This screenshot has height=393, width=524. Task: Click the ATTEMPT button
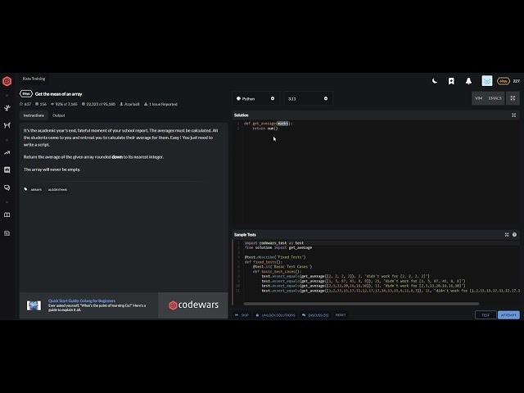pyautogui.click(x=508, y=315)
